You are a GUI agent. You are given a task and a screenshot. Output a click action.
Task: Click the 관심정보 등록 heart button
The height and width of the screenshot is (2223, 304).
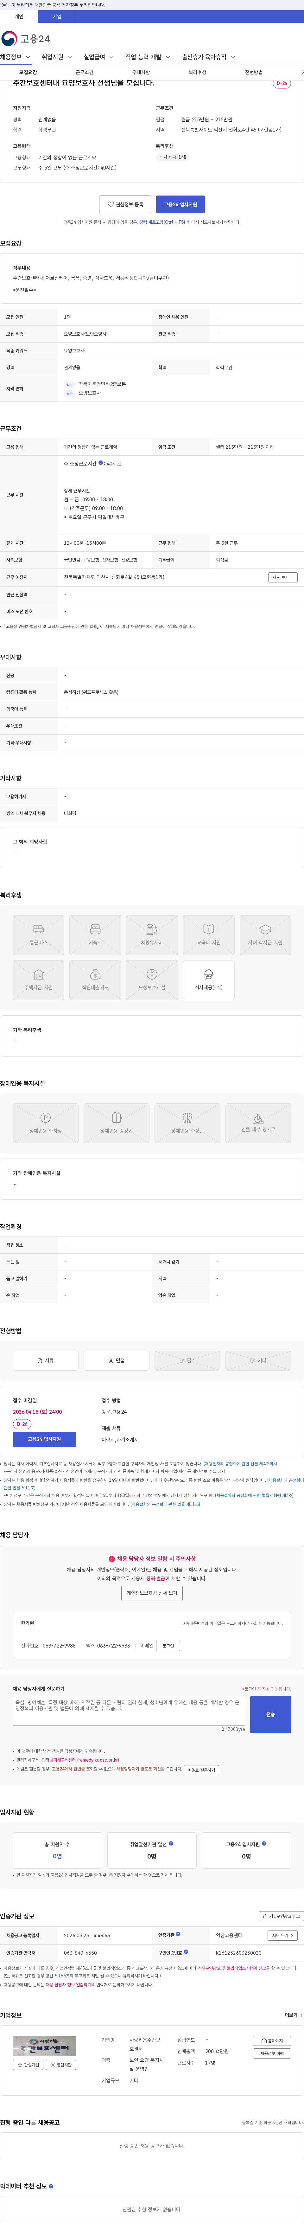coord(125,204)
